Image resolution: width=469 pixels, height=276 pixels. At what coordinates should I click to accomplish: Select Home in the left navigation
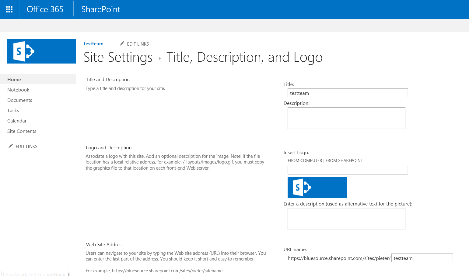[38, 79]
